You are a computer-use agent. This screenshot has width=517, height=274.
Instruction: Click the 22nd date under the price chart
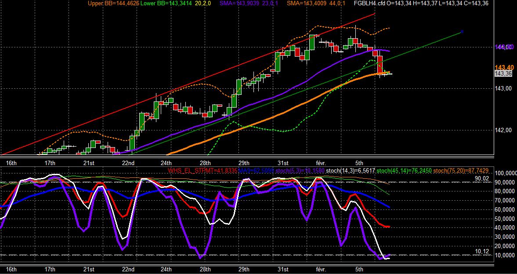128,163
